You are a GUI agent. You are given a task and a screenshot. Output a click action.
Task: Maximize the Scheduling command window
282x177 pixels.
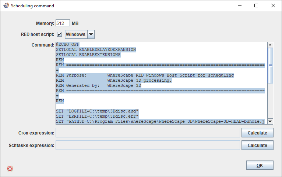coord(256,6)
